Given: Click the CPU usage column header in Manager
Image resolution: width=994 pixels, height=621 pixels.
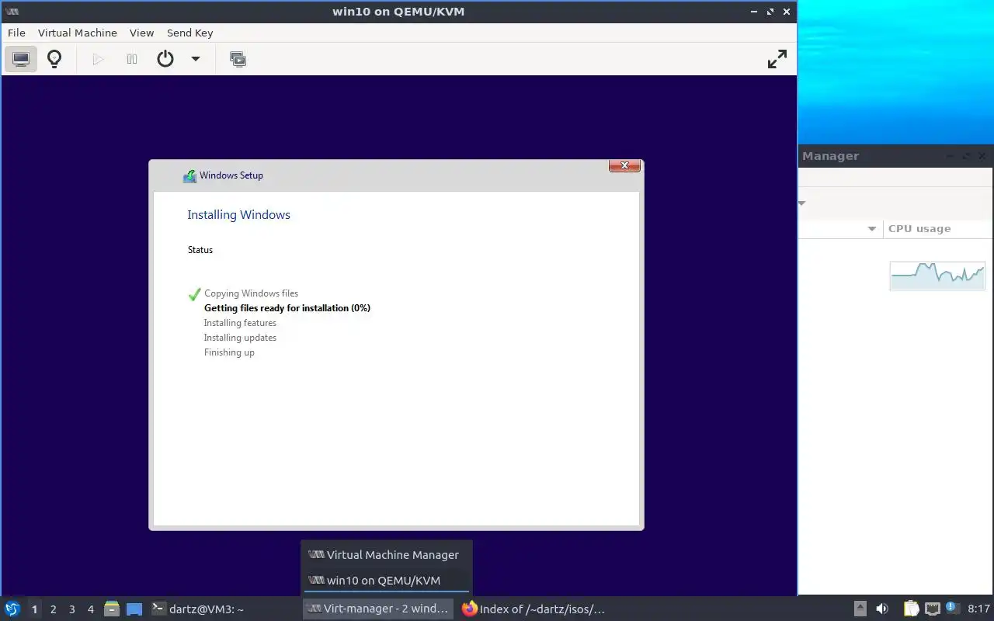Looking at the screenshot, I should (938, 229).
